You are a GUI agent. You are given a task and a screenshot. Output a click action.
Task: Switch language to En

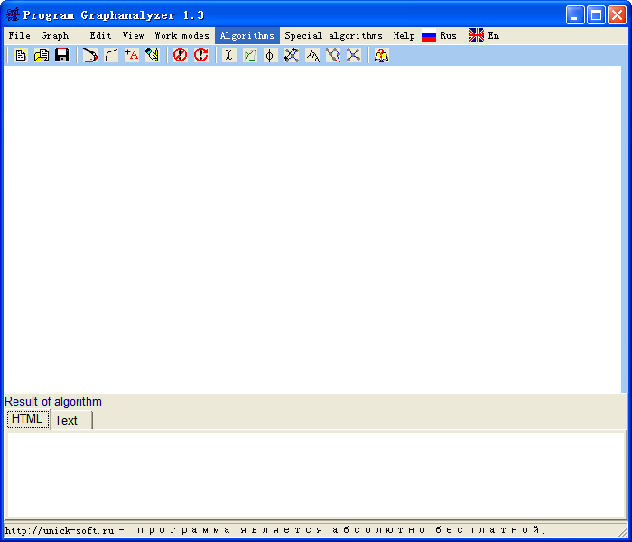point(494,35)
